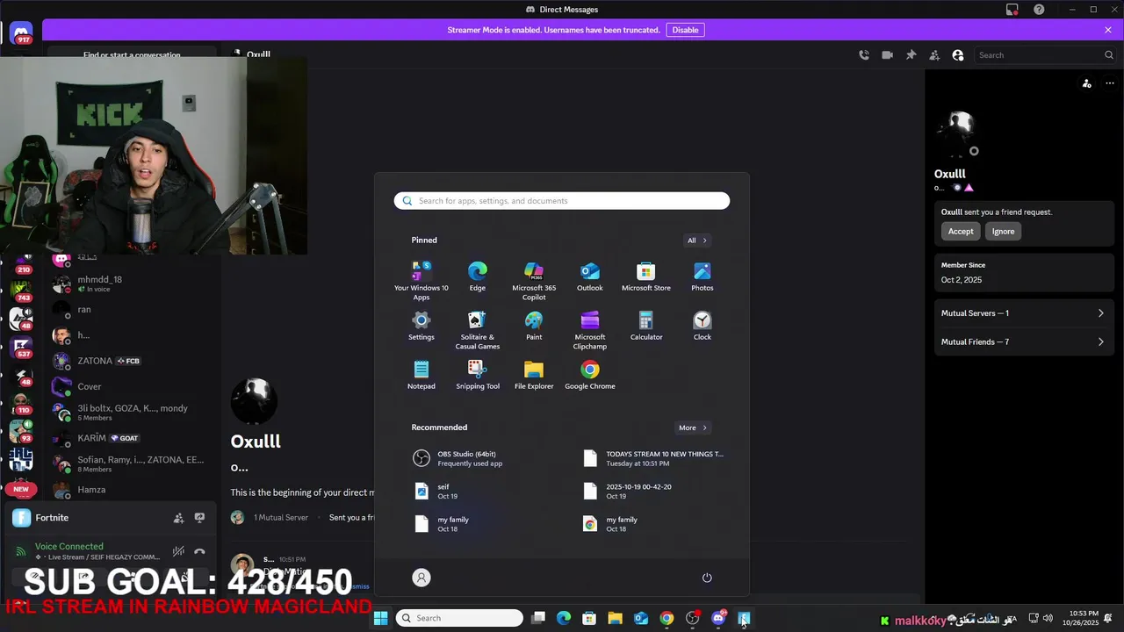The image size is (1124, 632).
Task: Open Discord help icon in title bar
Action: 1039,10
